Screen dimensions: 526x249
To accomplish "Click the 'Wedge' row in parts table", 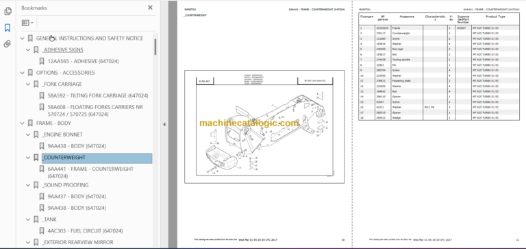I will 439,117.
